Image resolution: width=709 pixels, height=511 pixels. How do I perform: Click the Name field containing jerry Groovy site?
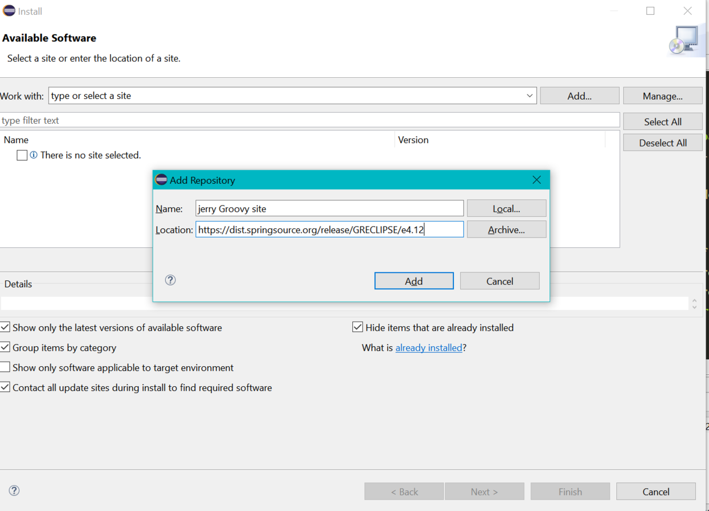(x=329, y=208)
